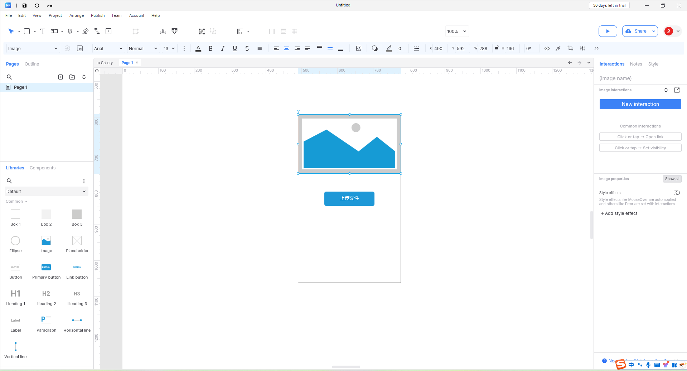Open the Normal font weight dropdown
The image size is (687, 371).
point(143,48)
